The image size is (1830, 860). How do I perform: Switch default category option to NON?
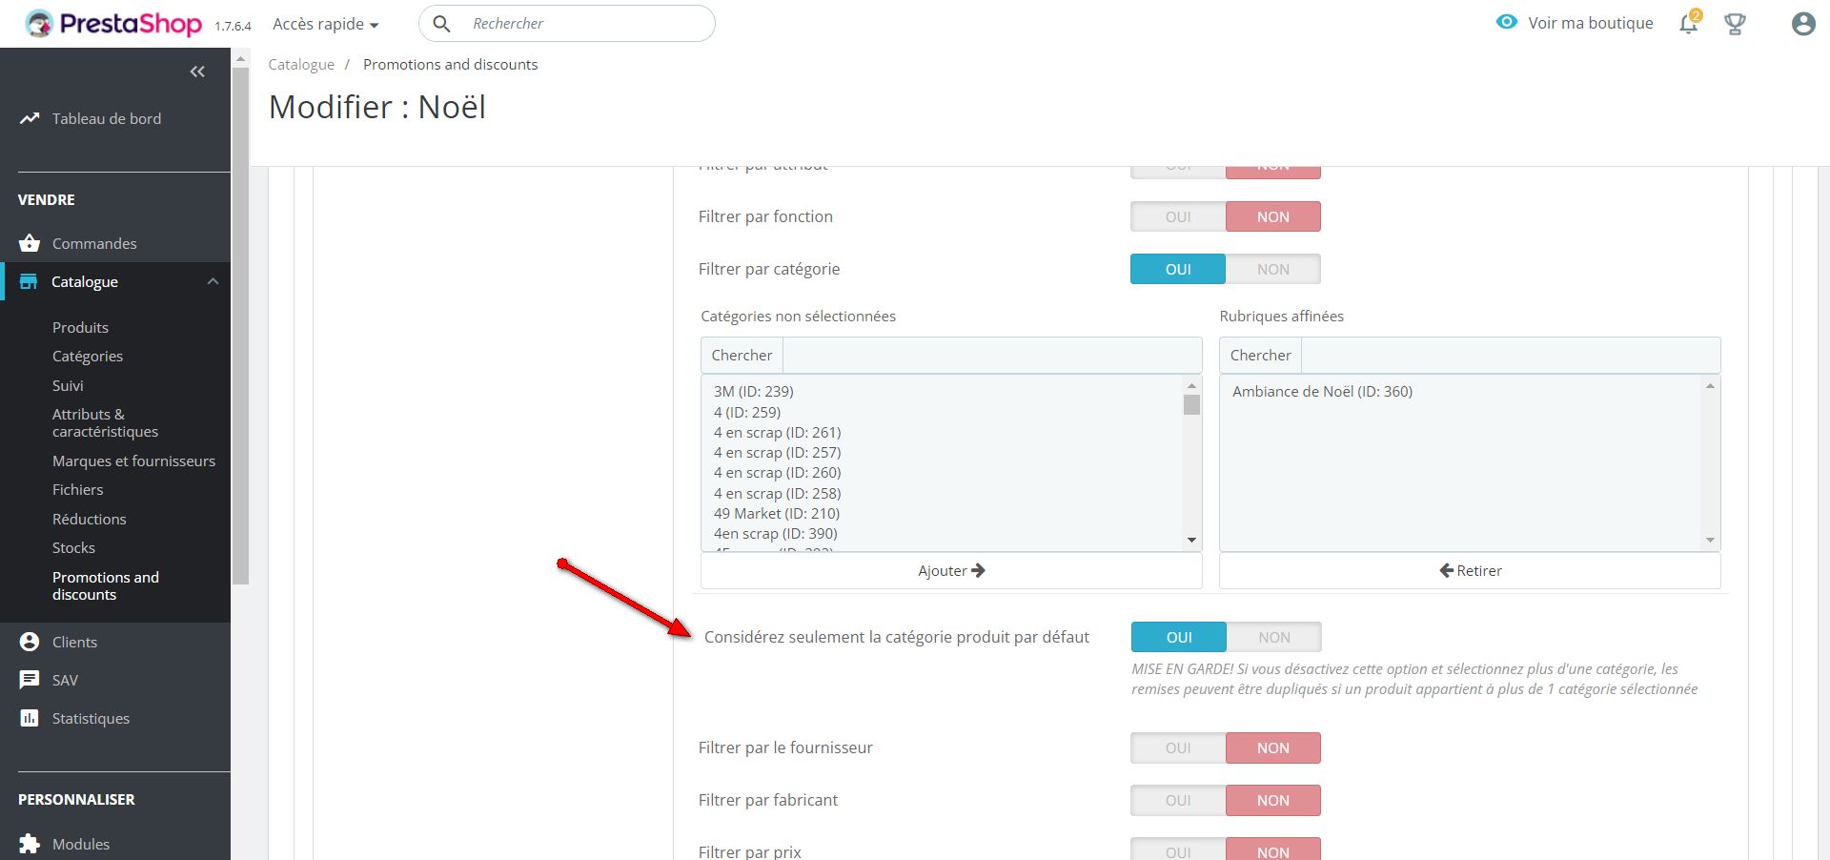tap(1273, 637)
